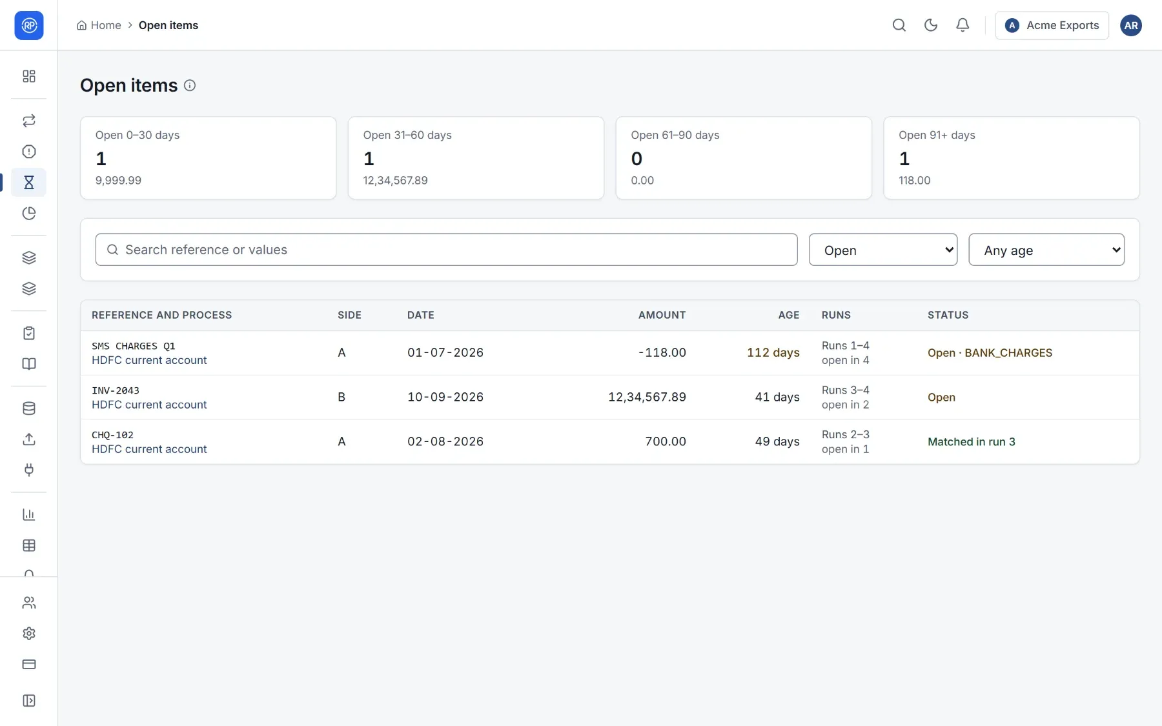Open the Any age filter dropdown

pyautogui.click(x=1046, y=250)
